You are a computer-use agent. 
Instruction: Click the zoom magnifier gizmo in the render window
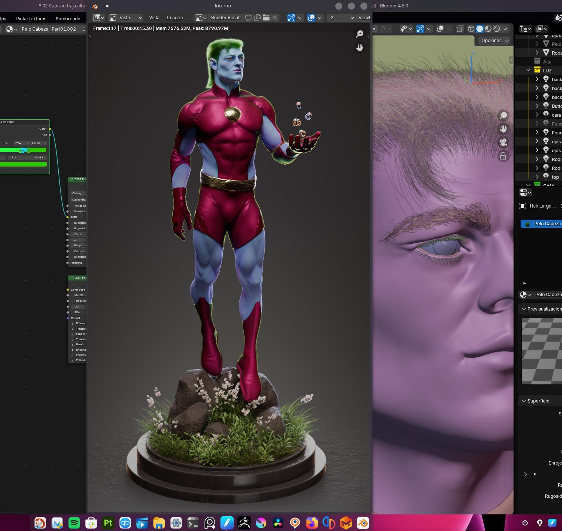[x=360, y=34]
